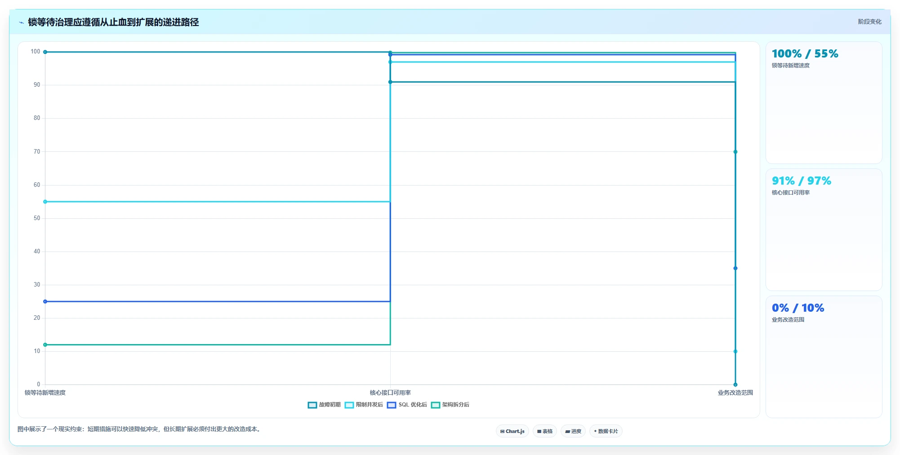The image size is (900, 455).
Task: Click the 35 data point on right edge
Action: (735, 268)
